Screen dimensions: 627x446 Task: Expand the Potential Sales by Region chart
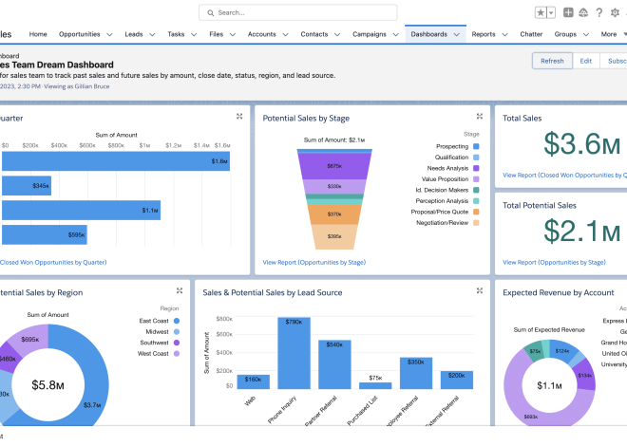180,290
